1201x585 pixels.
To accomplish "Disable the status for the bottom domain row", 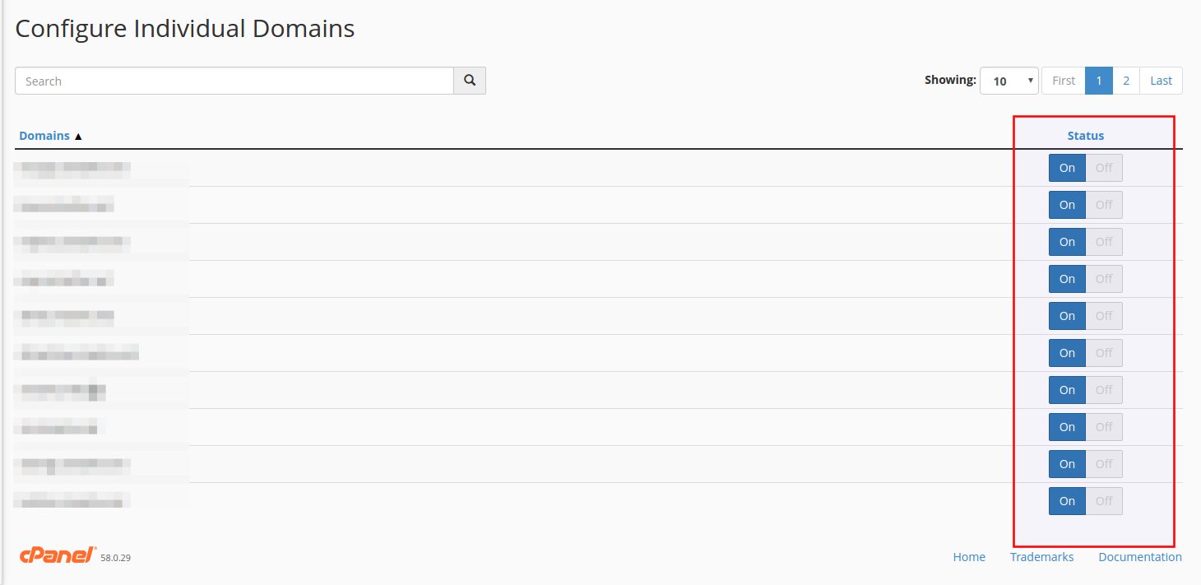I will pyautogui.click(x=1104, y=500).
